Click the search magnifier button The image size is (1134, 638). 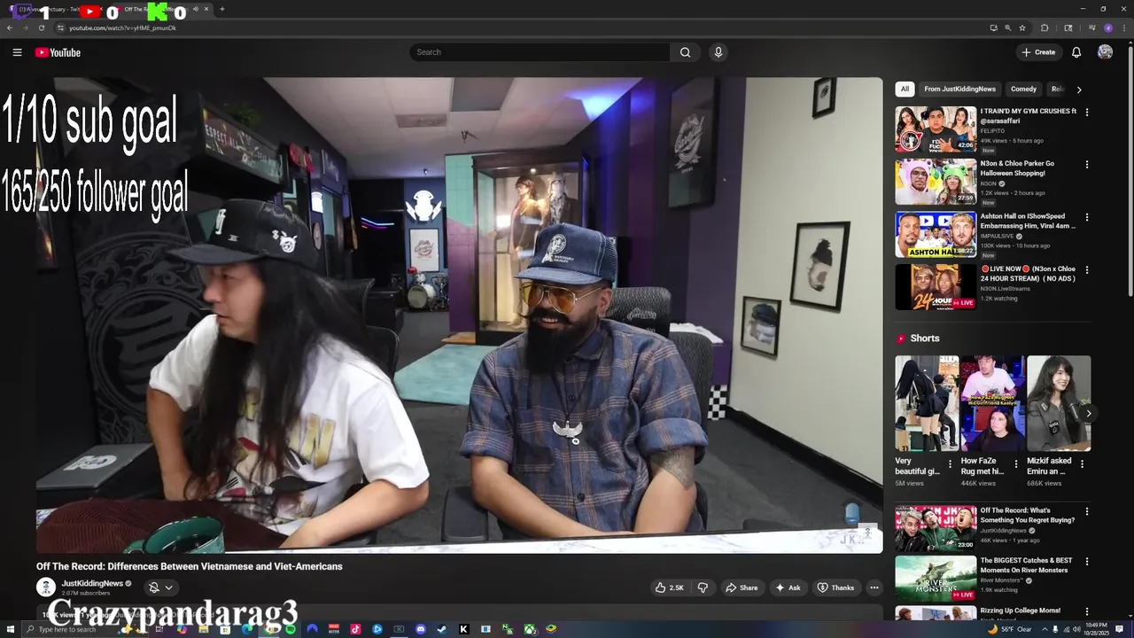point(685,52)
